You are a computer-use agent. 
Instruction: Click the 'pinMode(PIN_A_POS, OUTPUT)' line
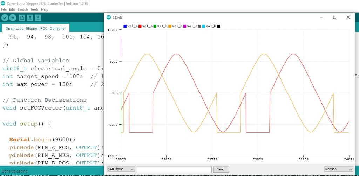tap(56, 147)
